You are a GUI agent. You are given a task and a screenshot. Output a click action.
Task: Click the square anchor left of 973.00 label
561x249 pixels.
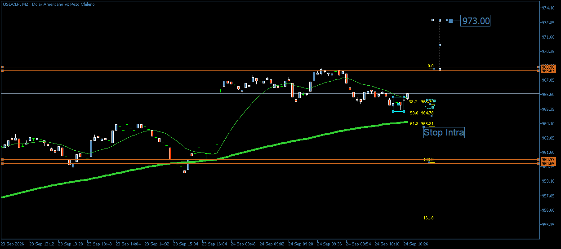451,20
